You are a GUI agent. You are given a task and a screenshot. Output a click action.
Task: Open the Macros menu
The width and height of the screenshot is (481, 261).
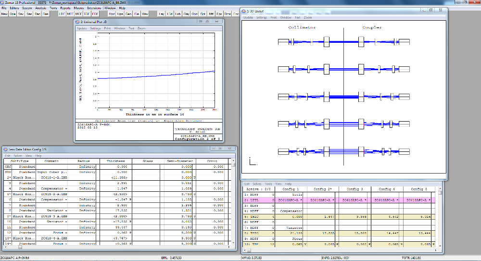[79, 8]
